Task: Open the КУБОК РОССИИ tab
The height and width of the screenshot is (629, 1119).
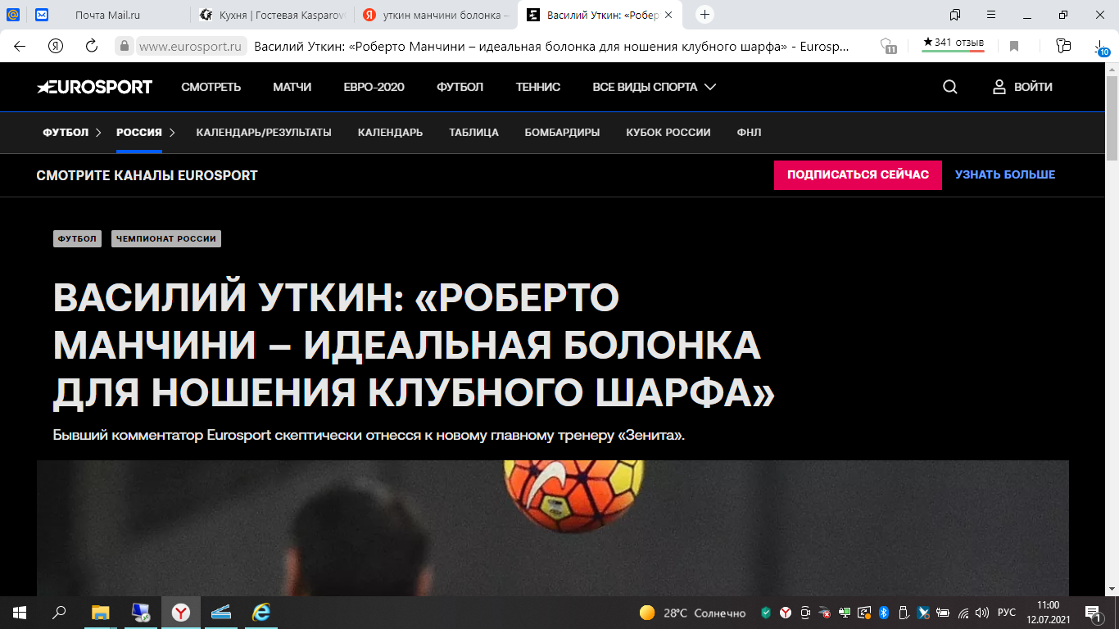Action: click(668, 132)
